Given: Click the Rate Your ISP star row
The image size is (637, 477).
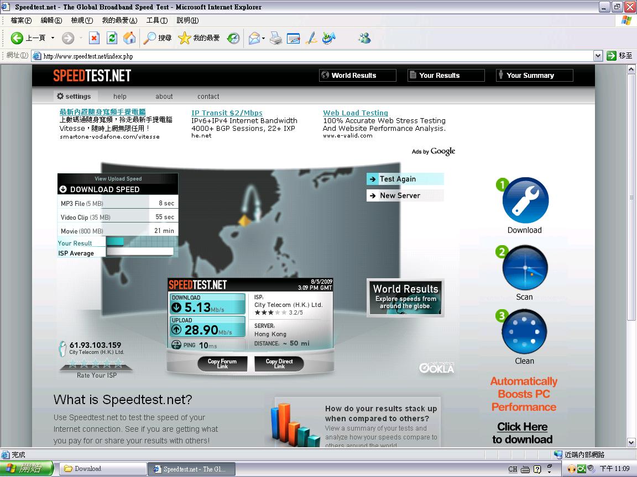Looking at the screenshot, I should point(96,363).
